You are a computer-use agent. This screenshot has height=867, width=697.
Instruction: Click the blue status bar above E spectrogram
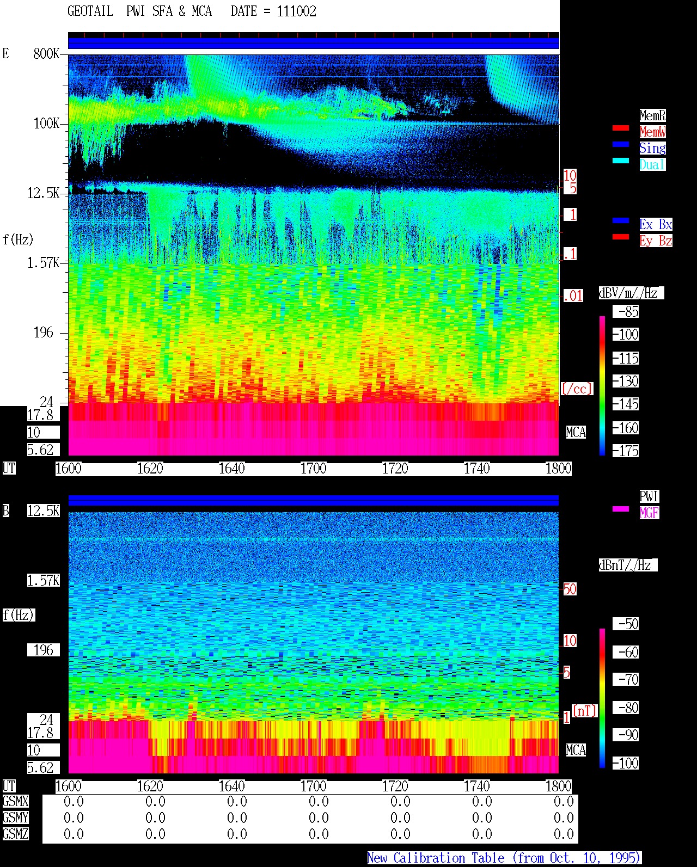click(x=314, y=42)
